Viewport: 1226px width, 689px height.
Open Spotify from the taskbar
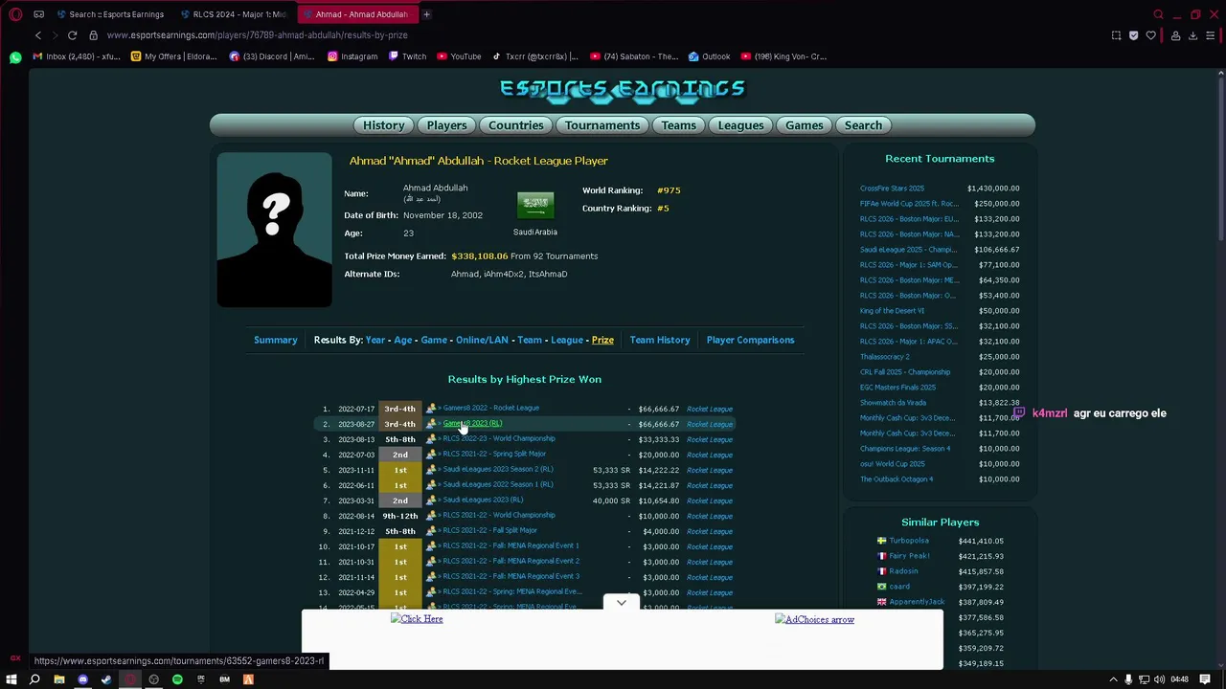[177, 679]
